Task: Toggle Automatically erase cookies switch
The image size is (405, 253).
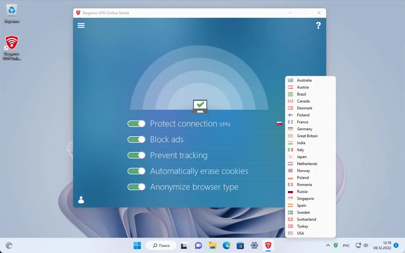Action: 136,171
